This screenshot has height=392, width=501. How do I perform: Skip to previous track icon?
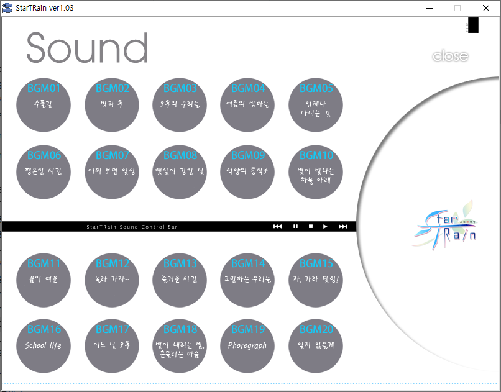point(278,226)
